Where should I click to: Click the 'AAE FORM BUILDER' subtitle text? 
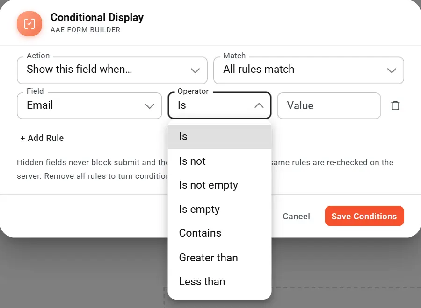point(86,30)
